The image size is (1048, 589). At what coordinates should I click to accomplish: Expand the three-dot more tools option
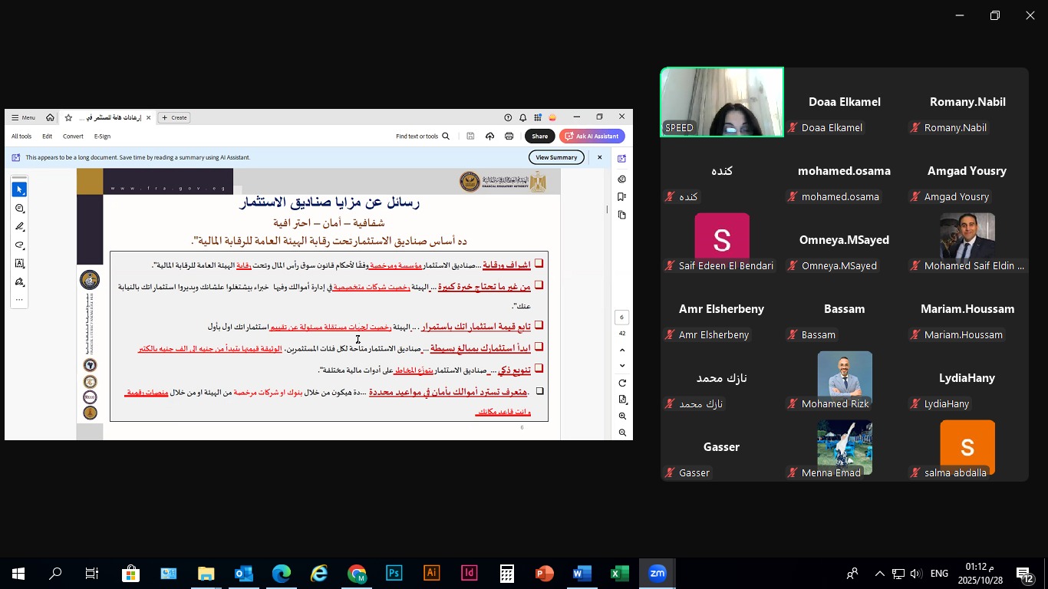point(20,300)
